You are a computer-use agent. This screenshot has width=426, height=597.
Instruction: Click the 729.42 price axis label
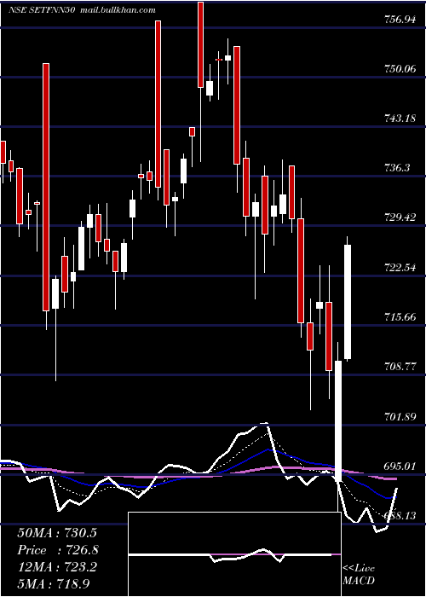[x=398, y=217]
